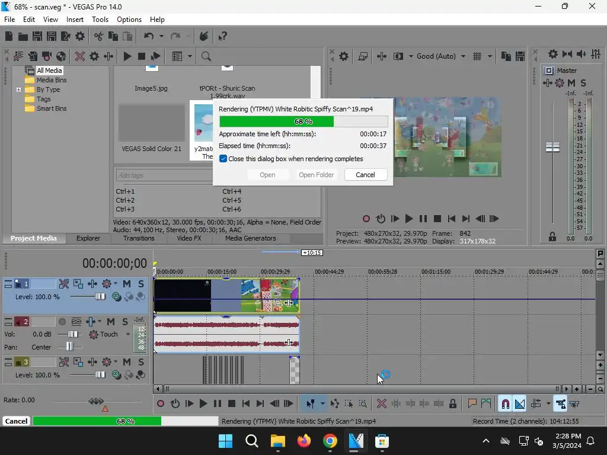The height and width of the screenshot is (455, 607).
Task: Open Video Preview properties gear icon
Action: coord(344,56)
